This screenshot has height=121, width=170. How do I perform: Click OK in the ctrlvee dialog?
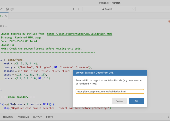137,101
